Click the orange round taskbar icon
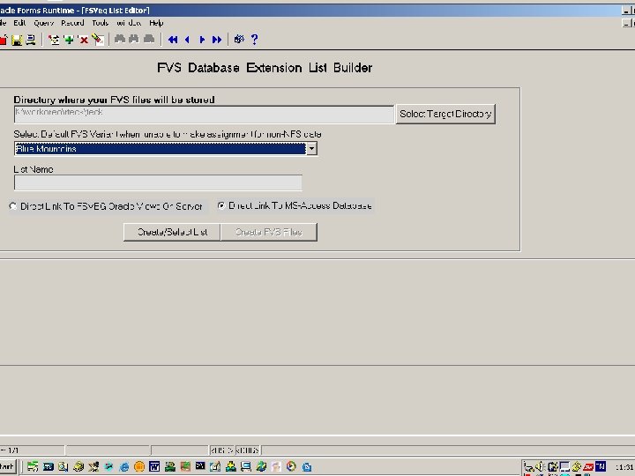 pyautogui.click(x=139, y=466)
